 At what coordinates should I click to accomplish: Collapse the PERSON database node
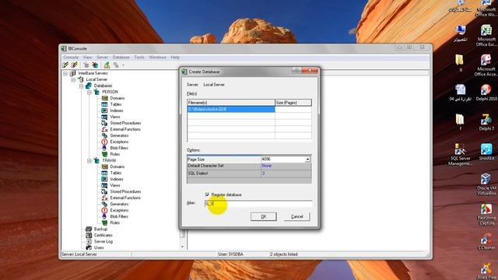(89, 92)
